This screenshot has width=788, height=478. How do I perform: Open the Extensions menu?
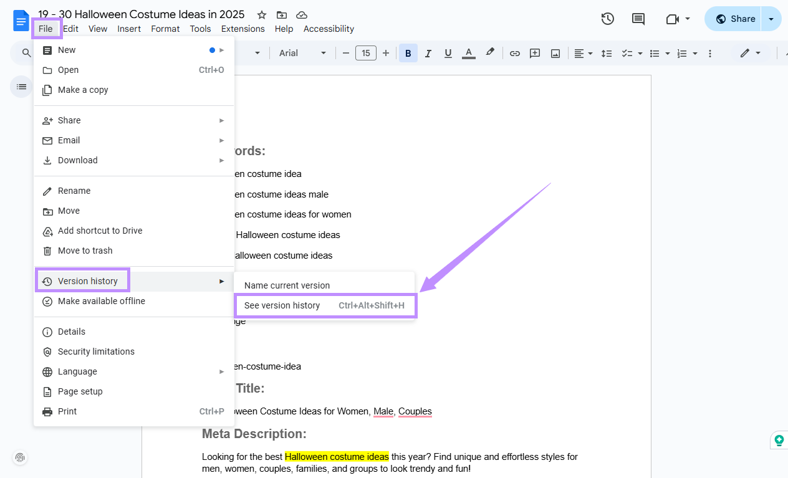coord(243,29)
